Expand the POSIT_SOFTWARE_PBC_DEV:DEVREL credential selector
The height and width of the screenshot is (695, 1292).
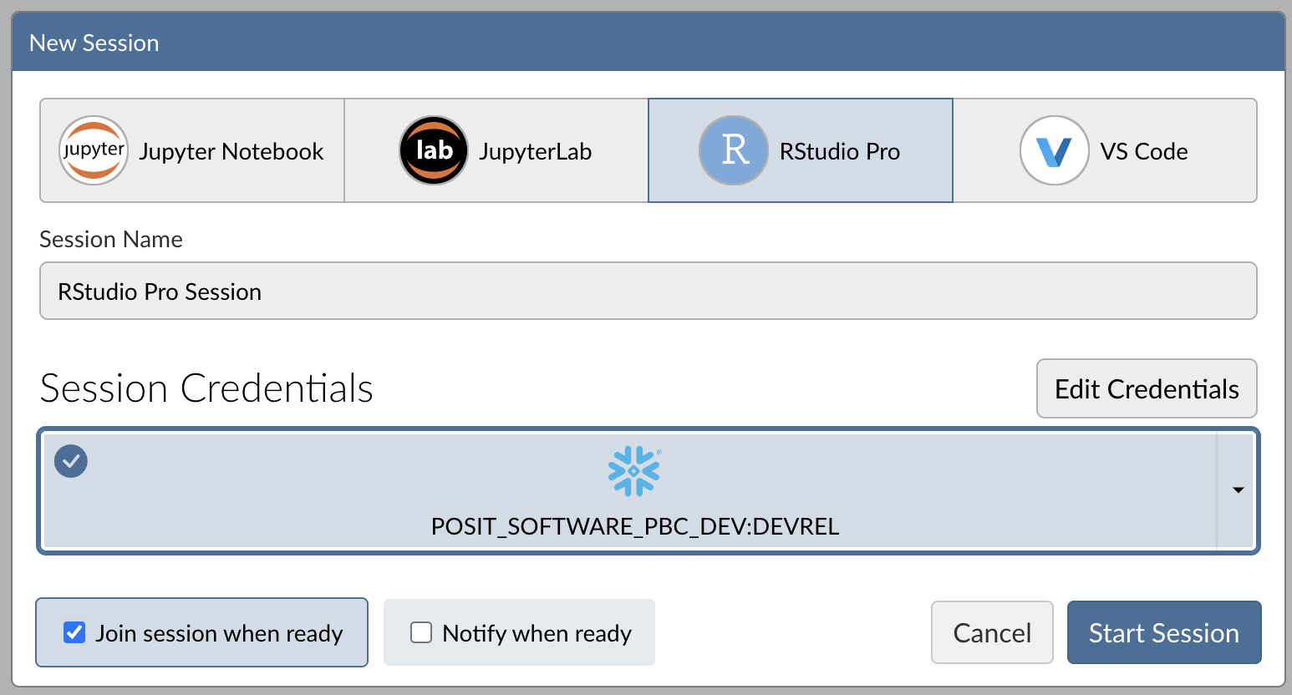(1238, 490)
